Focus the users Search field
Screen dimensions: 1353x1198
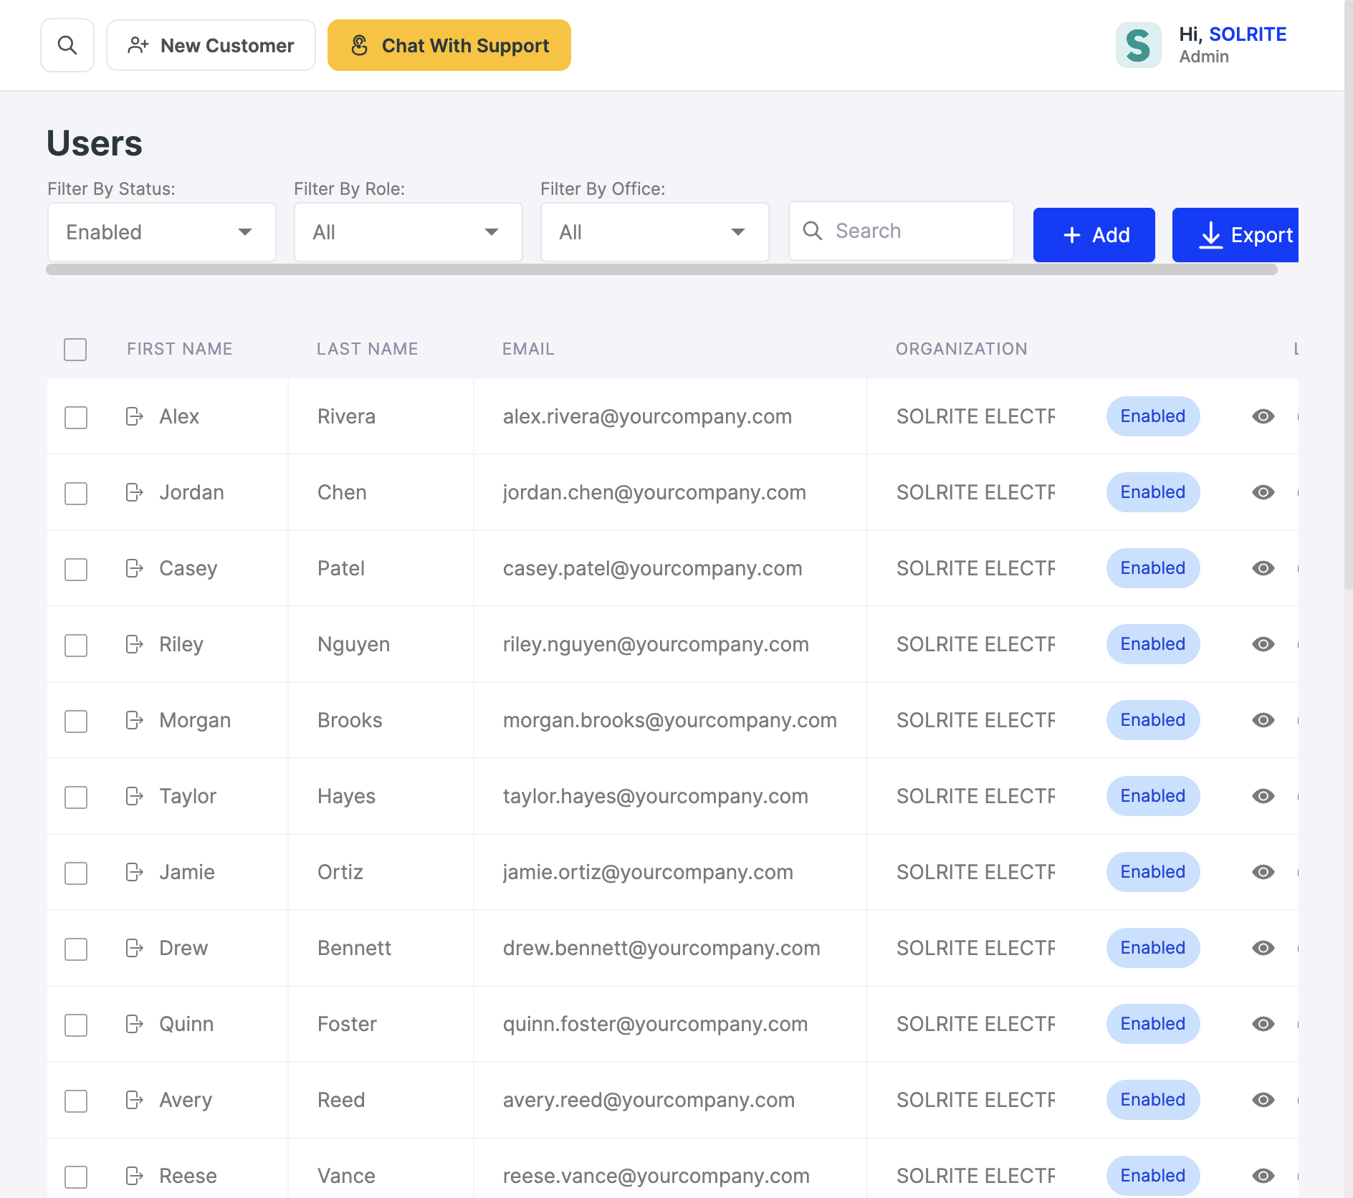(902, 231)
